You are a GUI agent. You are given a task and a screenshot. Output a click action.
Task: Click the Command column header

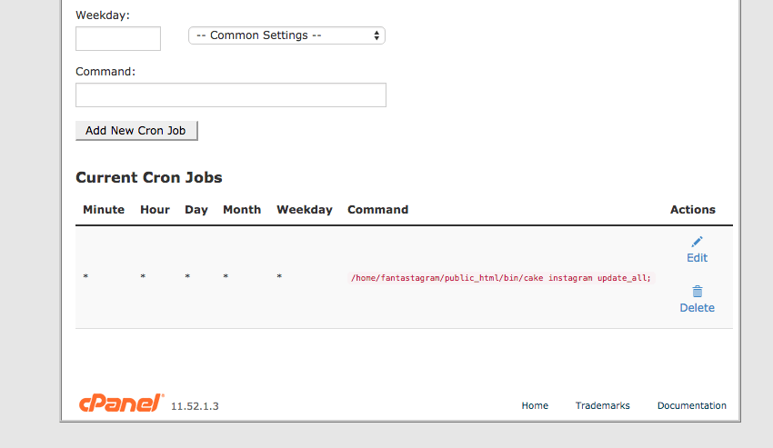377,209
